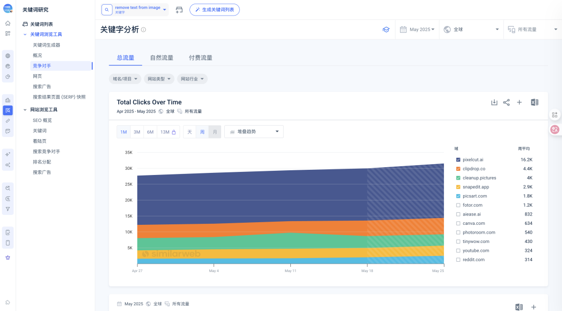Click the widget grid icon at right edge
Screen dimensions: 562x311
(x=555, y=115)
